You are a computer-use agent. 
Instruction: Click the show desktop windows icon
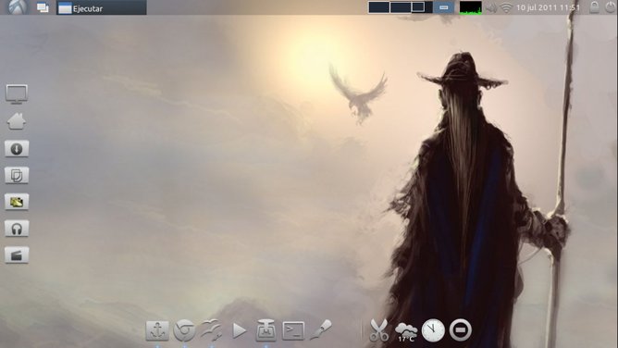point(43,7)
